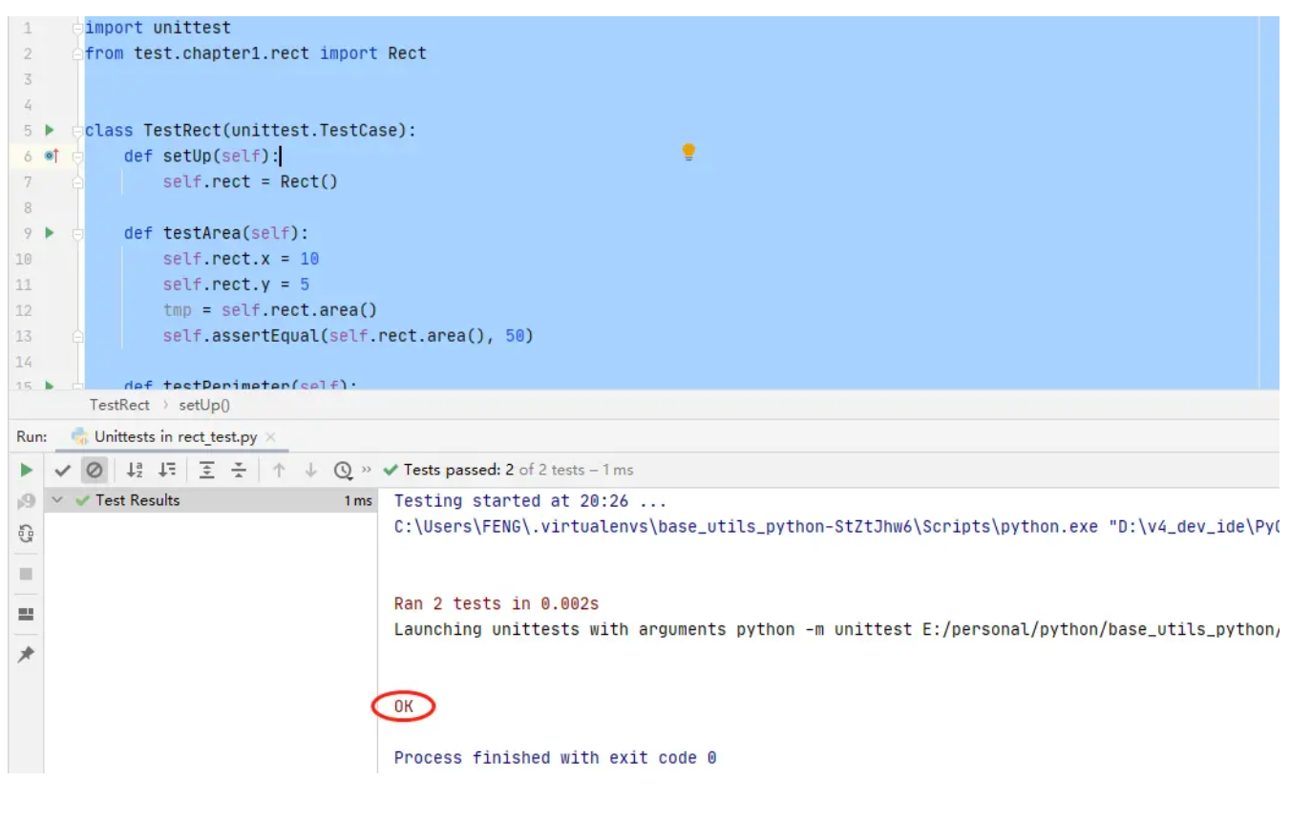
Task: Open test history clock icon
Action: click(x=344, y=470)
